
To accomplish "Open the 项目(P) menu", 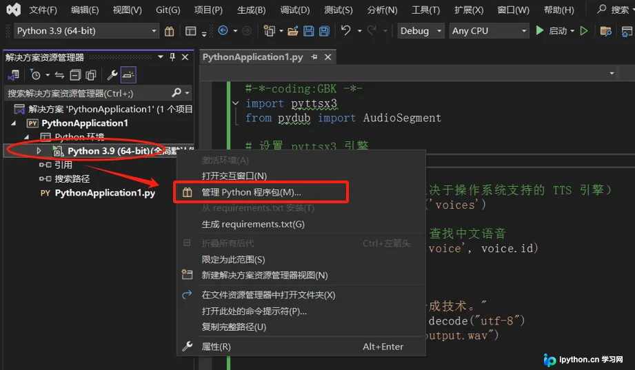I will 208,10.
